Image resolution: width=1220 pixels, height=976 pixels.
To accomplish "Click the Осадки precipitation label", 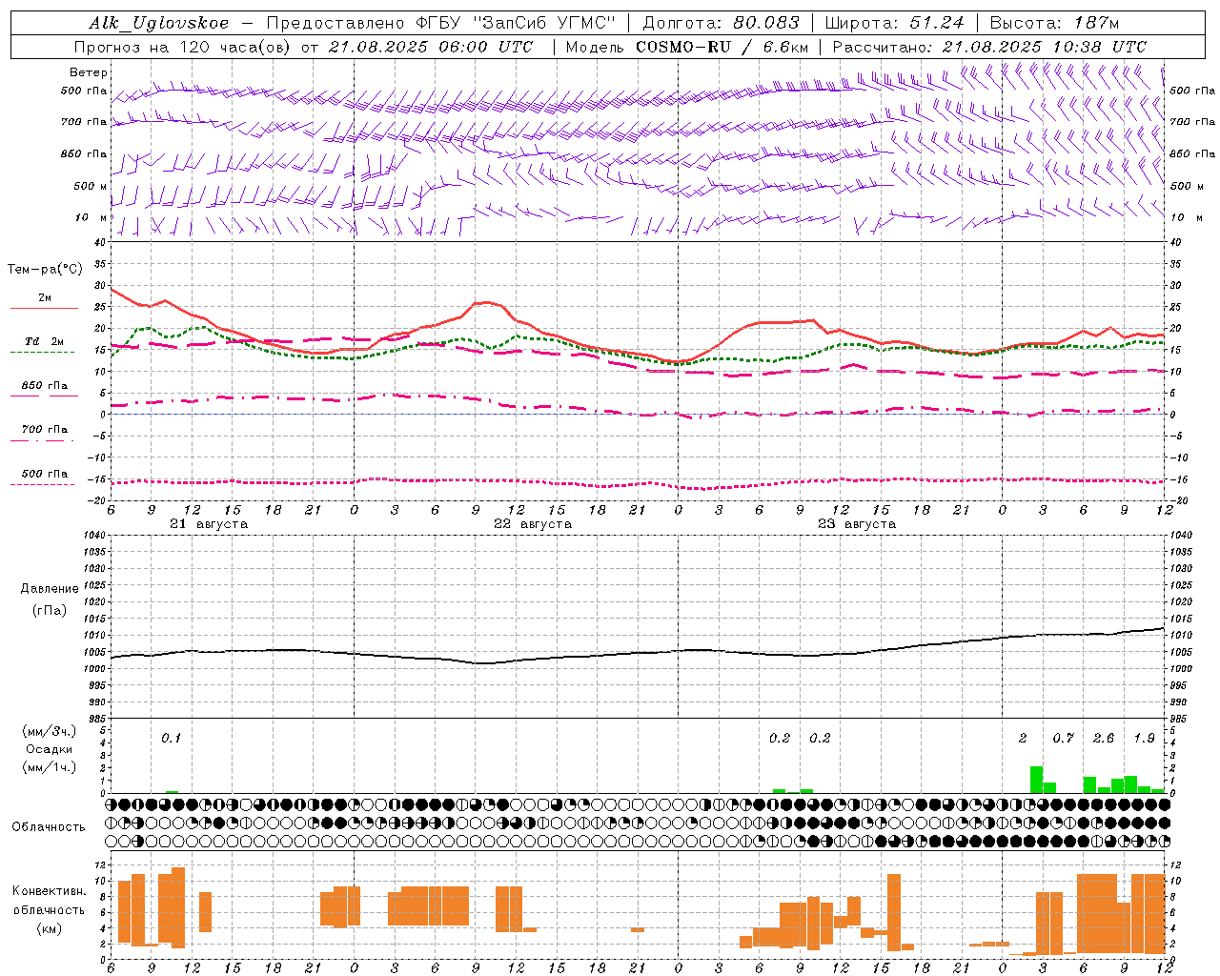I will pos(50,749).
